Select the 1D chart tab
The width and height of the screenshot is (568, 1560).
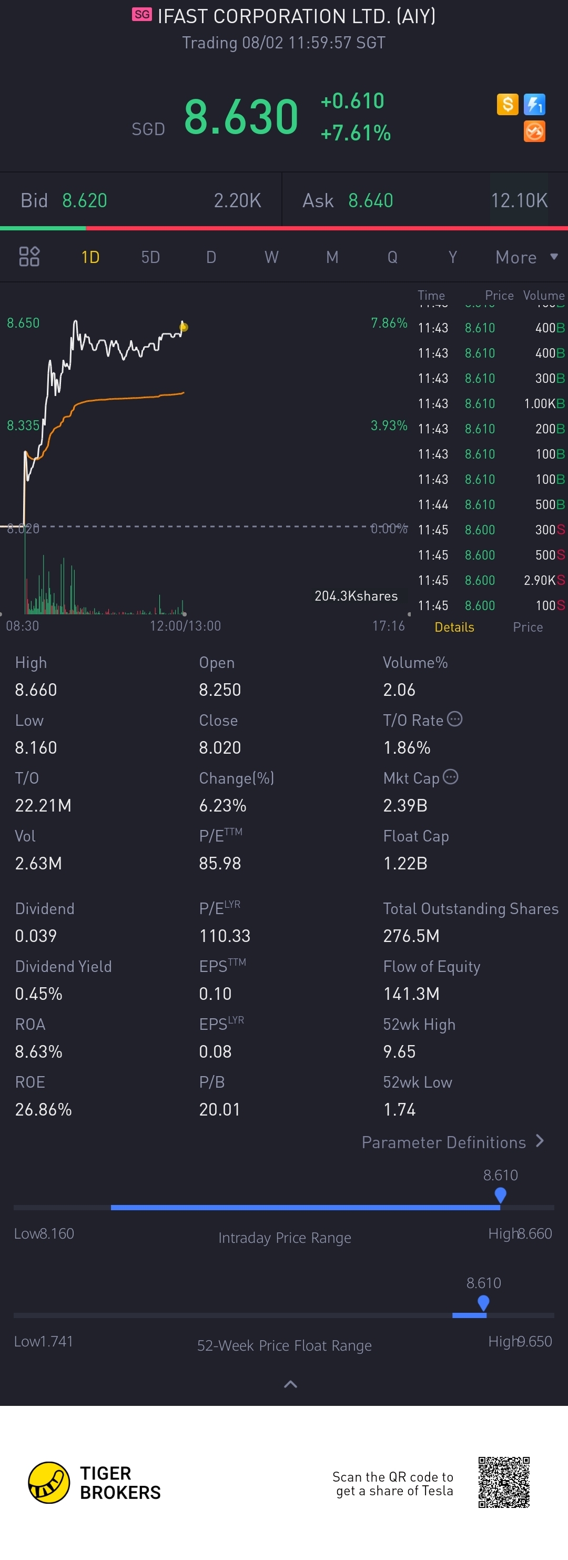[90, 257]
